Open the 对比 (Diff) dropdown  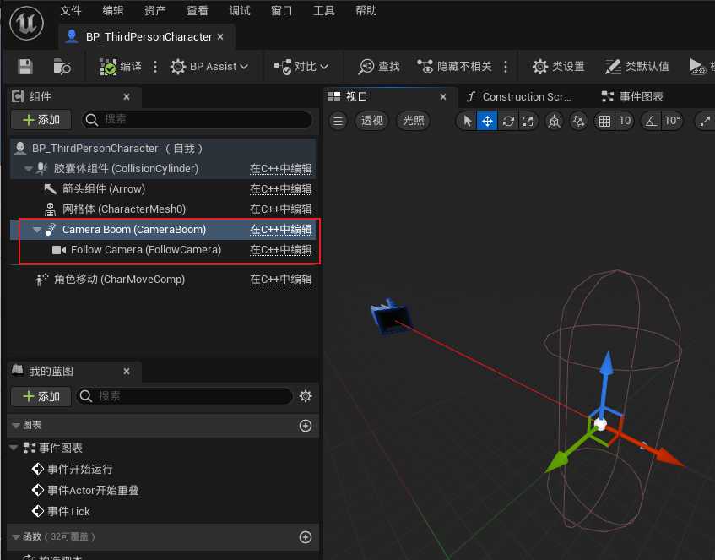coord(301,66)
